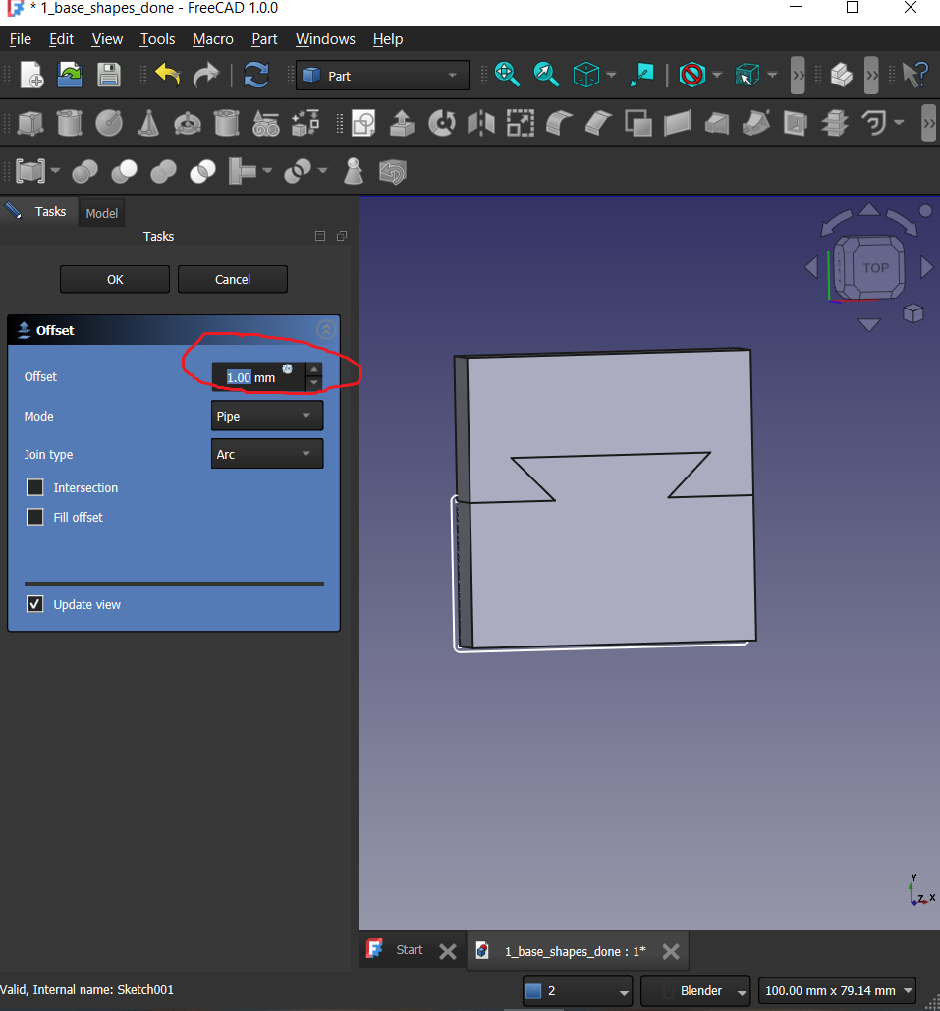Open the Join type dropdown showing Arc
The height and width of the screenshot is (1011, 940).
tap(266, 453)
